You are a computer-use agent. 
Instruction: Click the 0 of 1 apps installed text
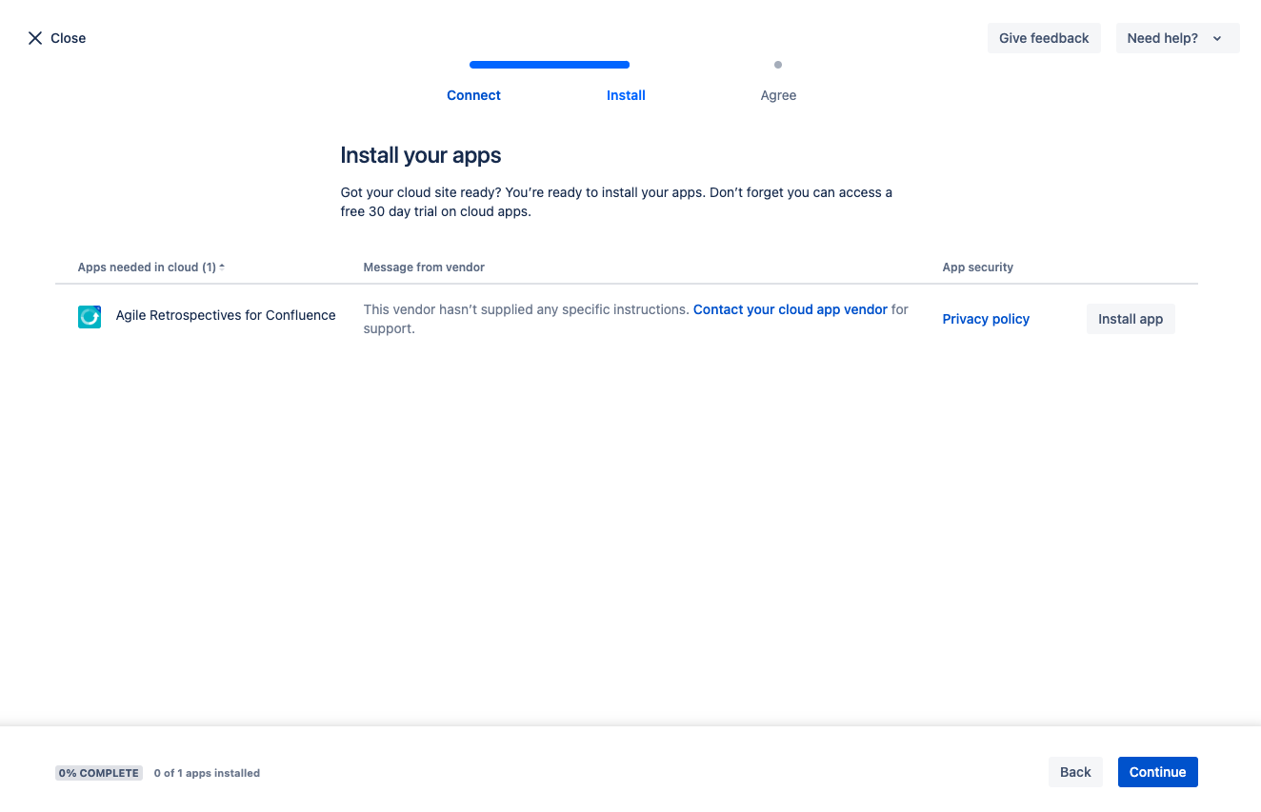click(x=207, y=773)
